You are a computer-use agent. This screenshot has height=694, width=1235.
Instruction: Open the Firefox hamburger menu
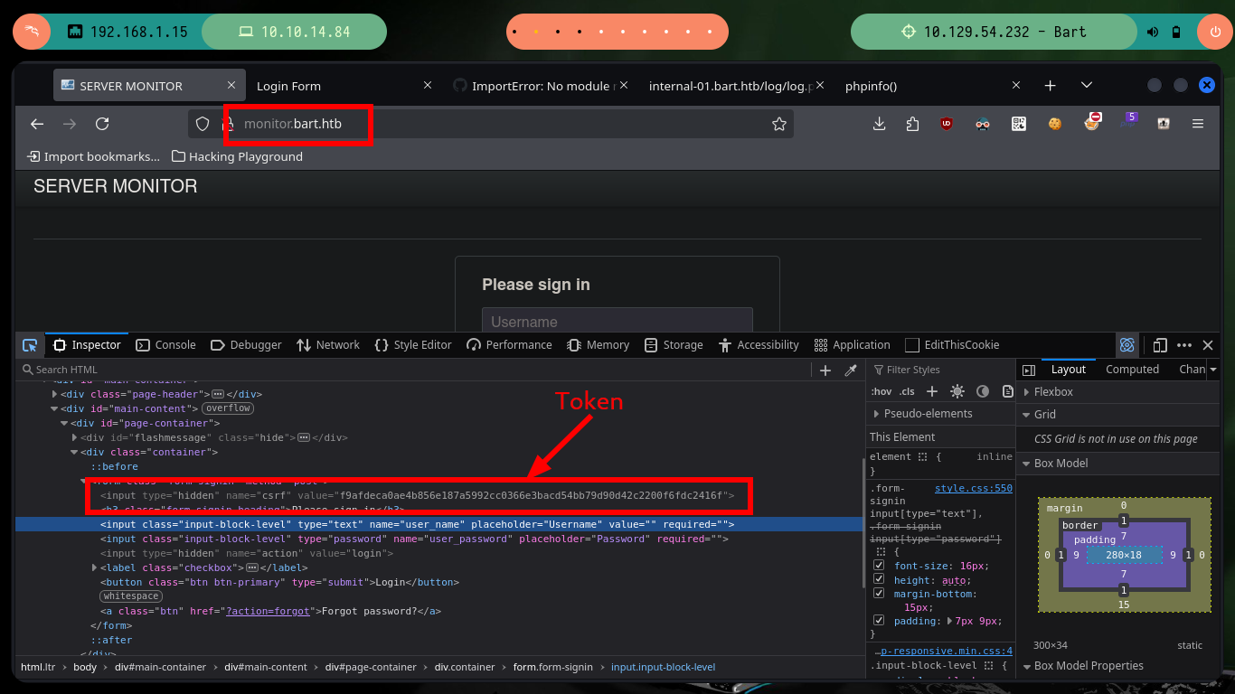[x=1198, y=124]
